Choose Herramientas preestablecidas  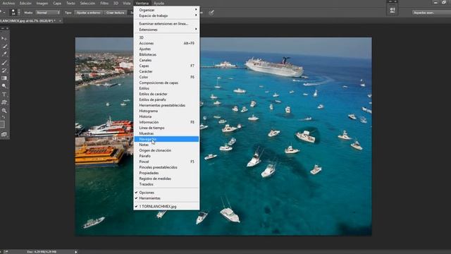tap(166, 105)
